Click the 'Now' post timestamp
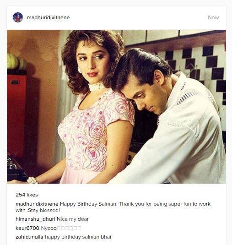Viewport: 232px width, 245px height. [213, 17]
